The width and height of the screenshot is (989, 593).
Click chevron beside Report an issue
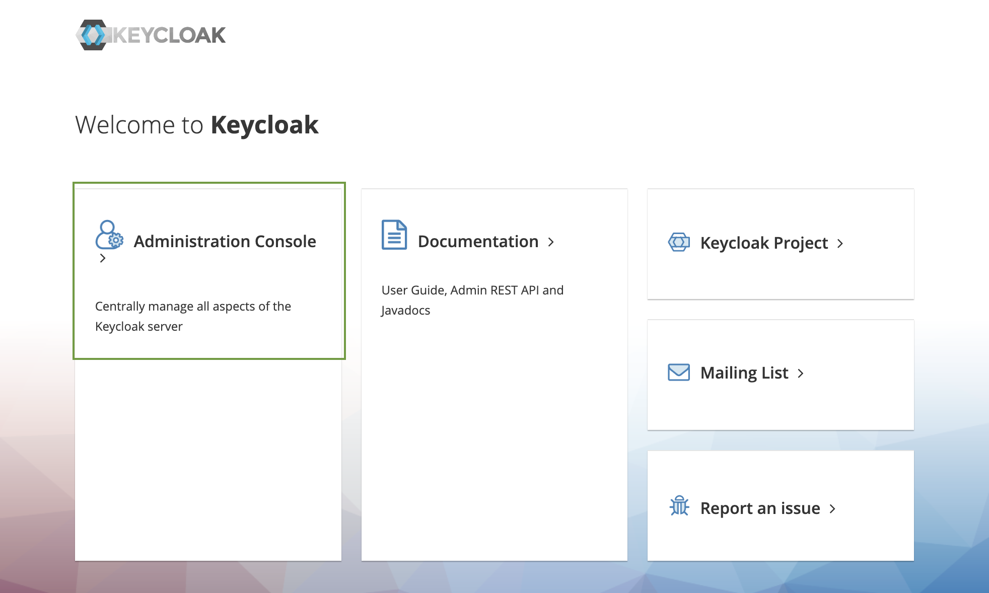[x=832, y=509]
